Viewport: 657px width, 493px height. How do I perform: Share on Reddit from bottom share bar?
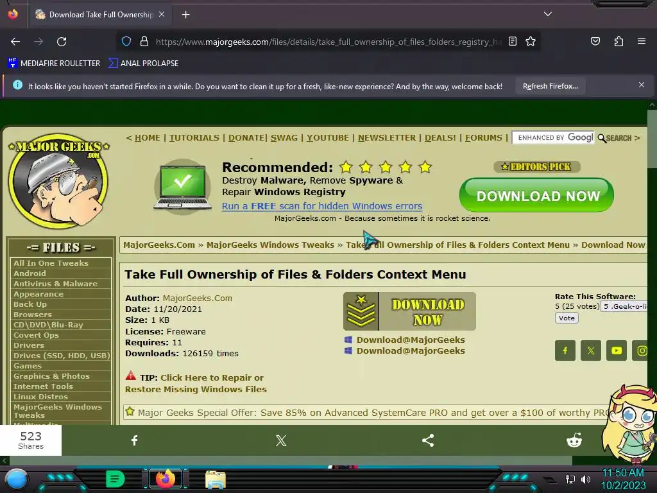click(x=574, y=440)
